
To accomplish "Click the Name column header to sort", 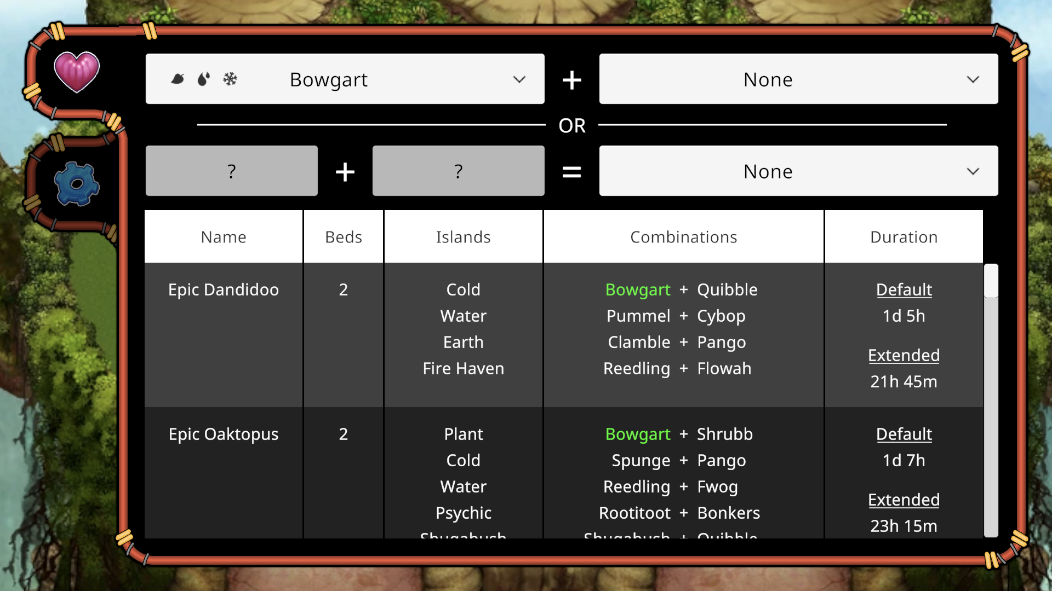I will coord(224,236).
